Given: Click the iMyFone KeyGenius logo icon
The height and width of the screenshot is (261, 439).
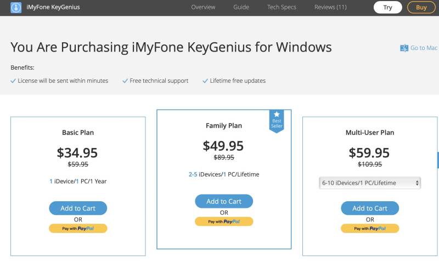Looking at the screenshot, I should coord(16,8).
